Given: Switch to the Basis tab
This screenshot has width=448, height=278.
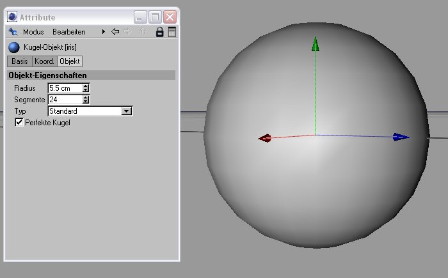Looking at the screenshot, I should tap(19, 61).
